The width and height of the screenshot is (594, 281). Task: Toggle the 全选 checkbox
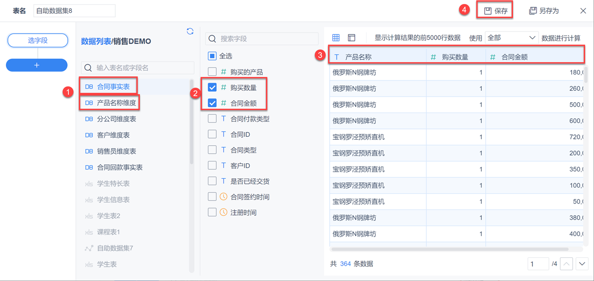[212, 56]
